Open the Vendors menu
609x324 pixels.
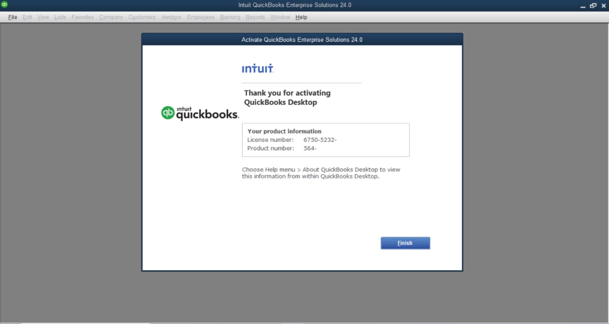pos(171,17)
